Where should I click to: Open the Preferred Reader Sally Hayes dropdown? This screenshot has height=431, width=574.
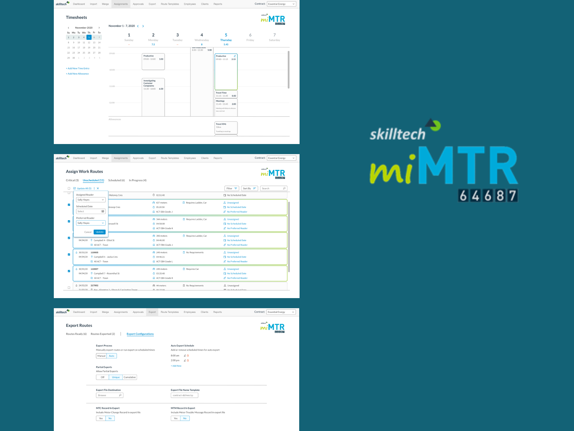tap(91, 223)
